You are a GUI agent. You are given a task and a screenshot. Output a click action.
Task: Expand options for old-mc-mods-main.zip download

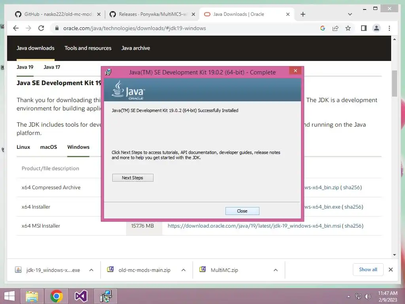184,270
